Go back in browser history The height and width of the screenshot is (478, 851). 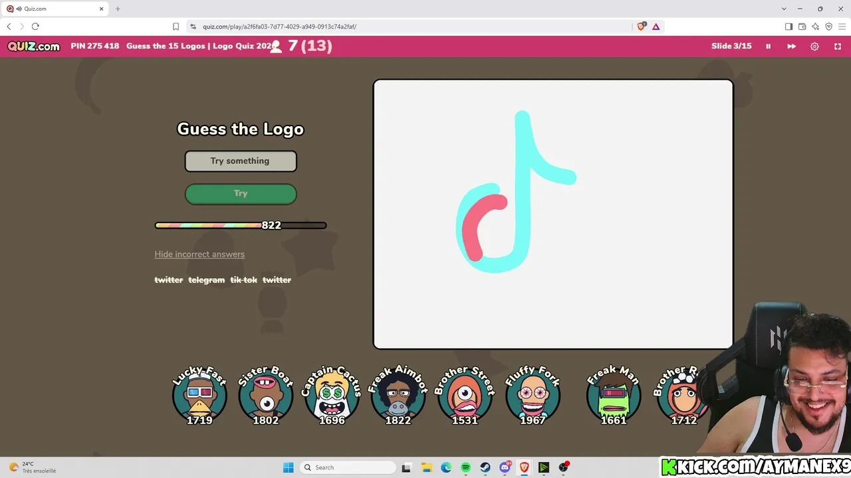9,27
